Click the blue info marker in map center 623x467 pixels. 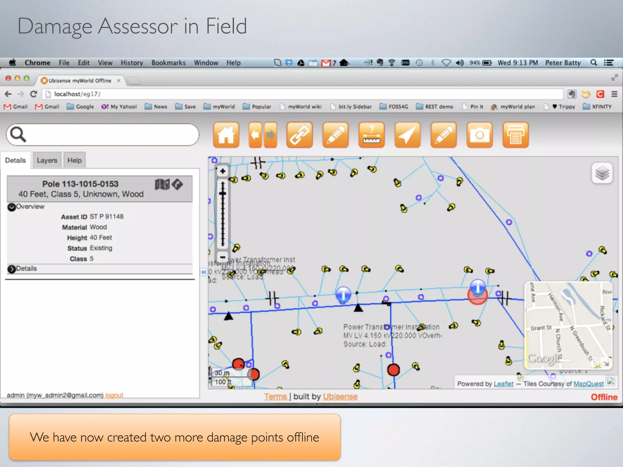343,294
